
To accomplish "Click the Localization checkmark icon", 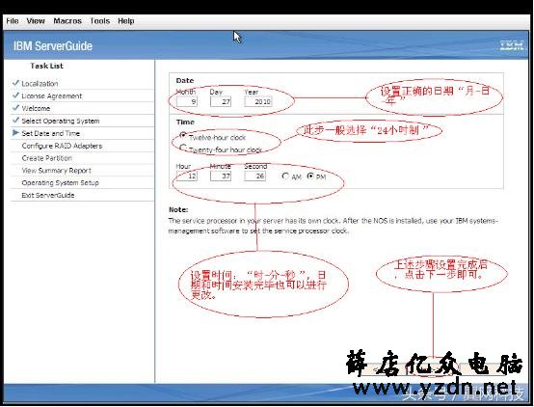I will point(15,83).
